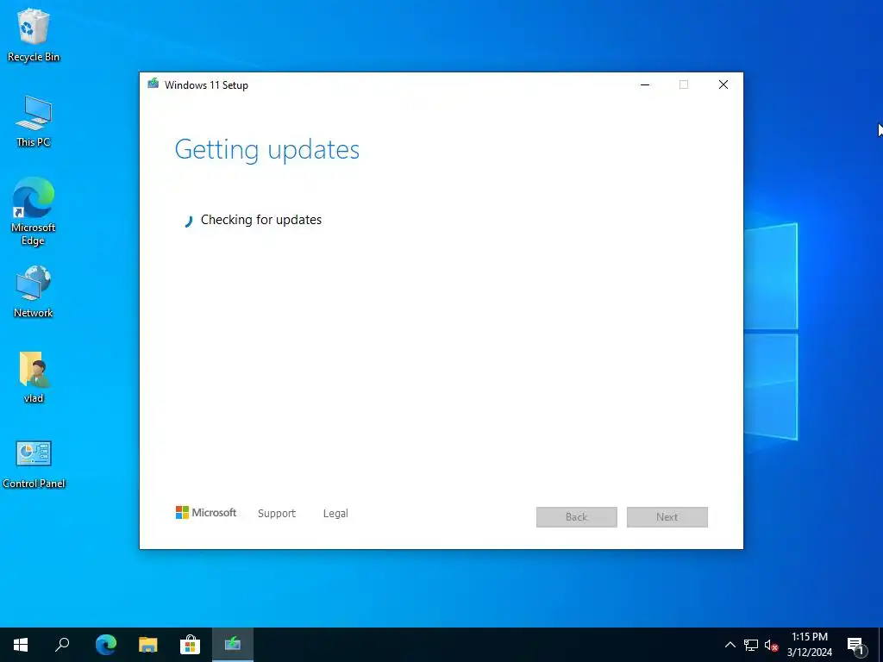Viewport: 883px width, 662px height.
Task: Close the Windows 11 Setup window
Action: (x=723, y=84)
